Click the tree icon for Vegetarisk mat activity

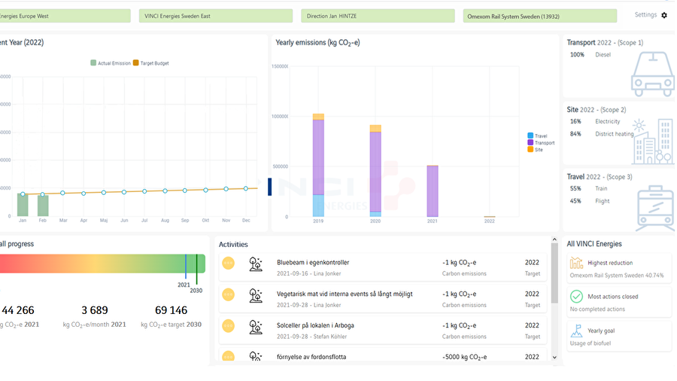[x=256, y=295]
